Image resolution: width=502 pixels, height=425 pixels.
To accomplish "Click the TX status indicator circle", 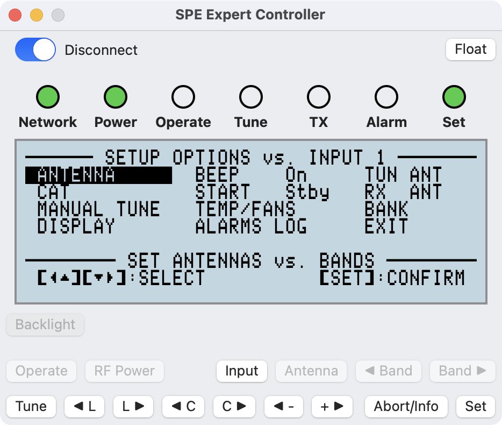I will [x=319, y=97].
